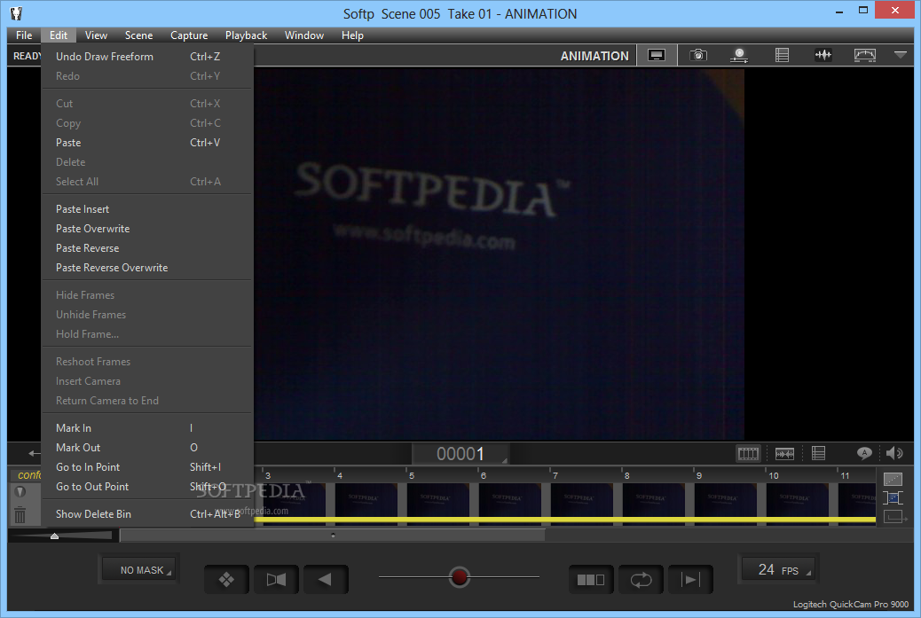The image size is (921, 618).
Task: Click frame number 6 timeline marker
Action: pos(484,475)
